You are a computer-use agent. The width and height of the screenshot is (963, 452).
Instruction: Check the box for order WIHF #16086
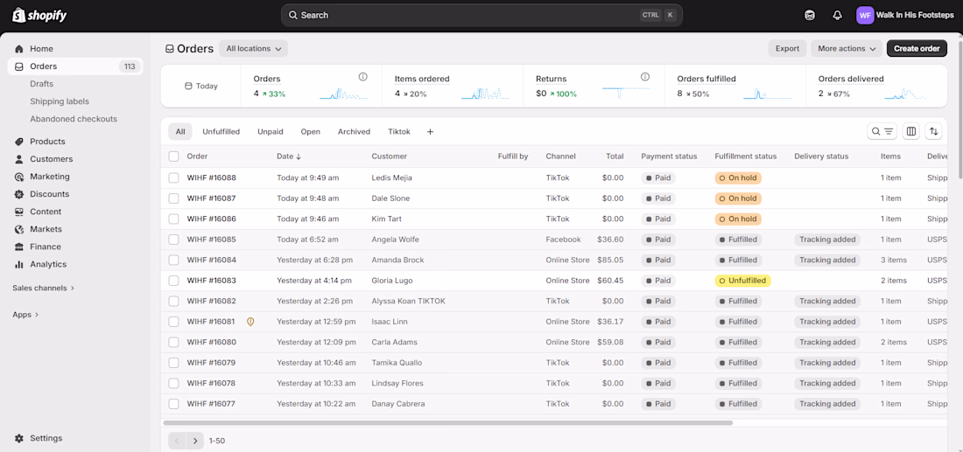(x=174, y=219)
